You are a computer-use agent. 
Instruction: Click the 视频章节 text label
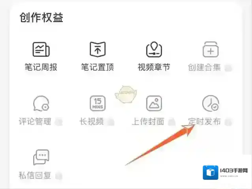pos(154,67)
